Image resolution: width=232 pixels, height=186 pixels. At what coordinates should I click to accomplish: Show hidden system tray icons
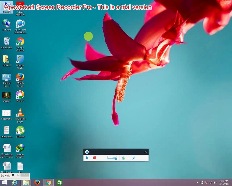click(197, 183)
